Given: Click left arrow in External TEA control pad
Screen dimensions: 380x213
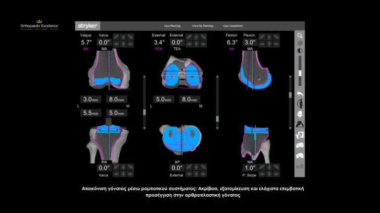Looking at the screenshot, I should [190, 44].
